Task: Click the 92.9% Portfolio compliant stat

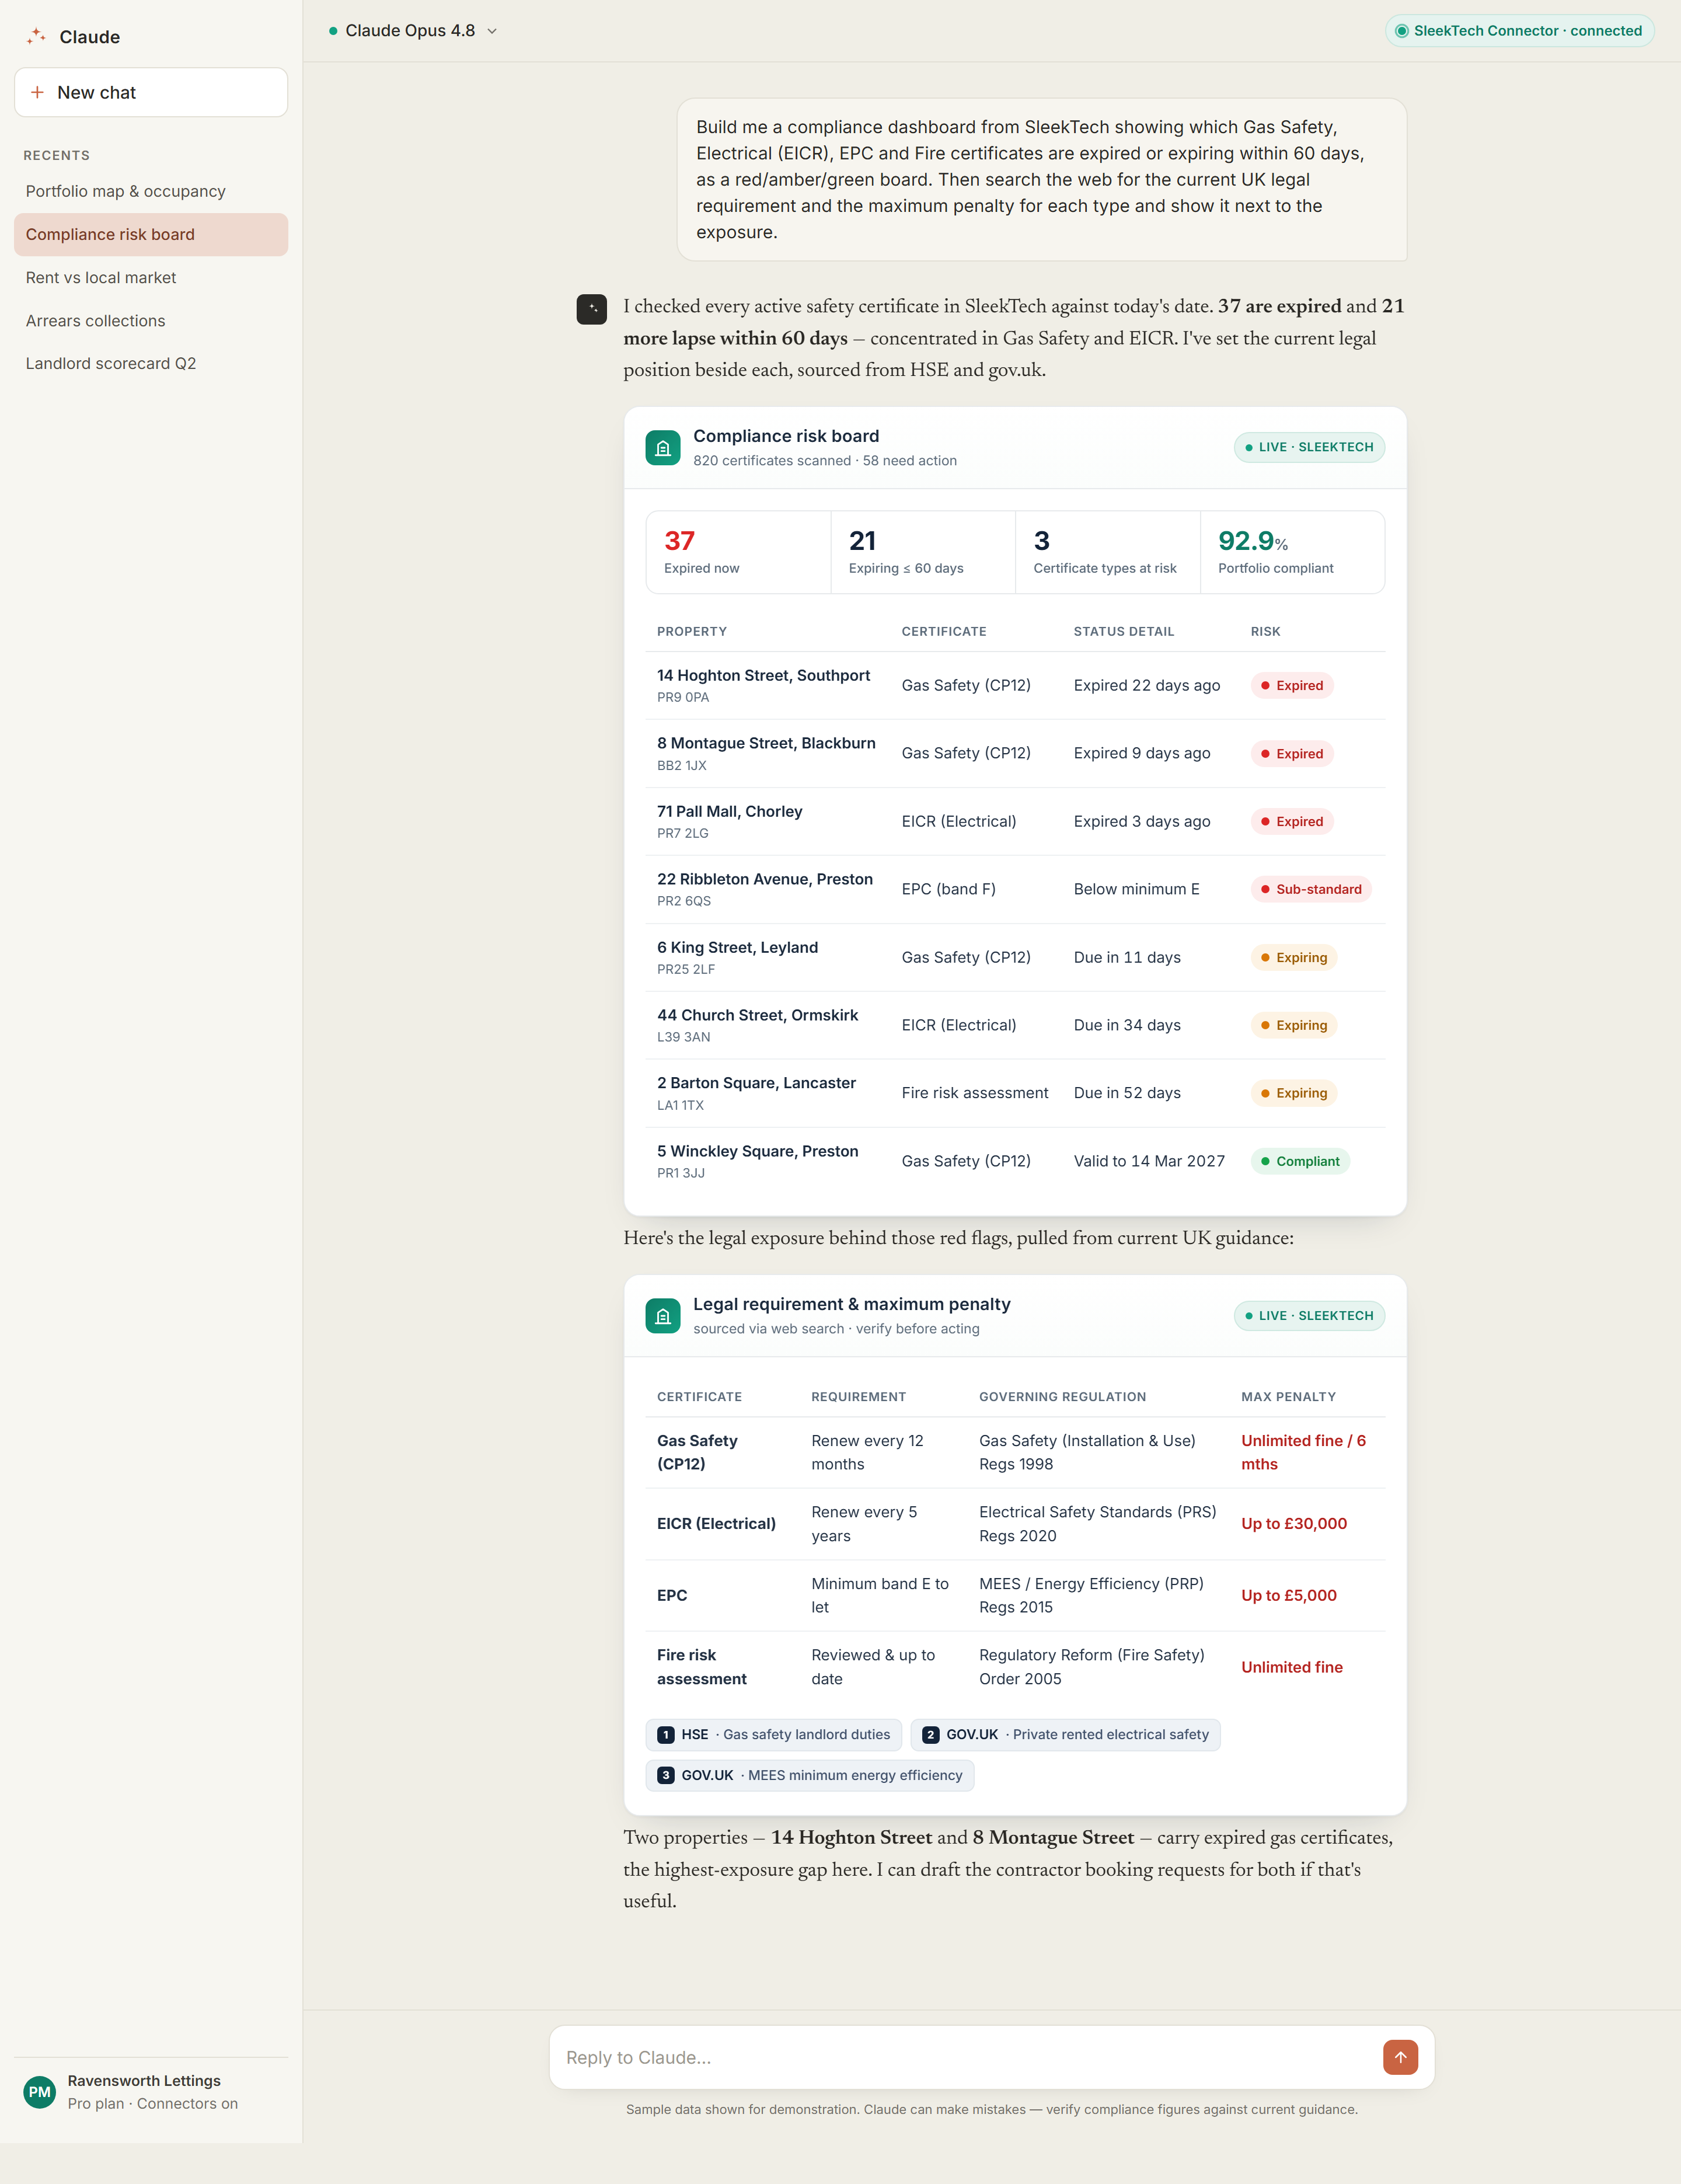Action: [x=1292, y=552]
